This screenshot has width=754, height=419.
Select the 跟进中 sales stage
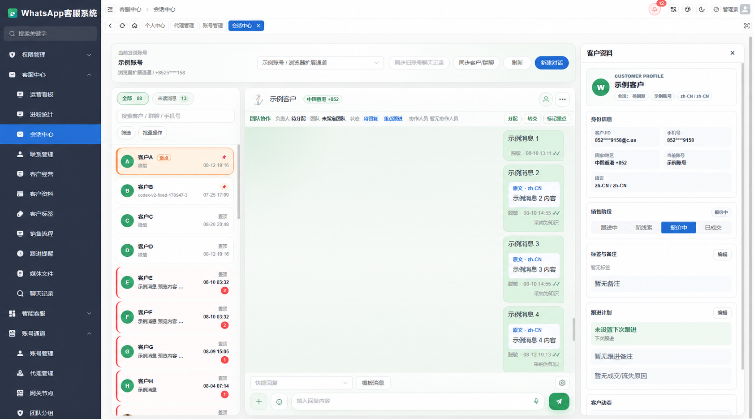(x=609, y=228)
